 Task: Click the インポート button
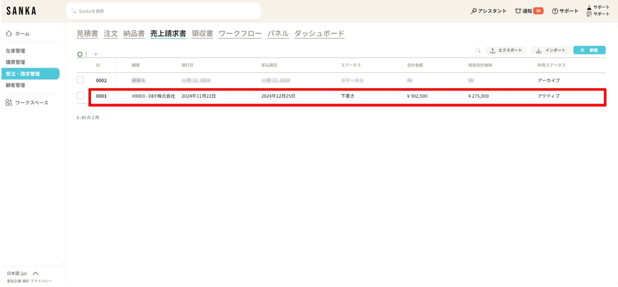551,50
